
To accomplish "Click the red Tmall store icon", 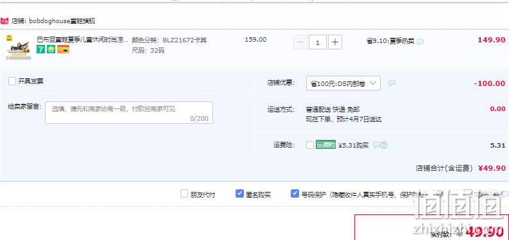I will pyautogui.click(x=4, y=21).
